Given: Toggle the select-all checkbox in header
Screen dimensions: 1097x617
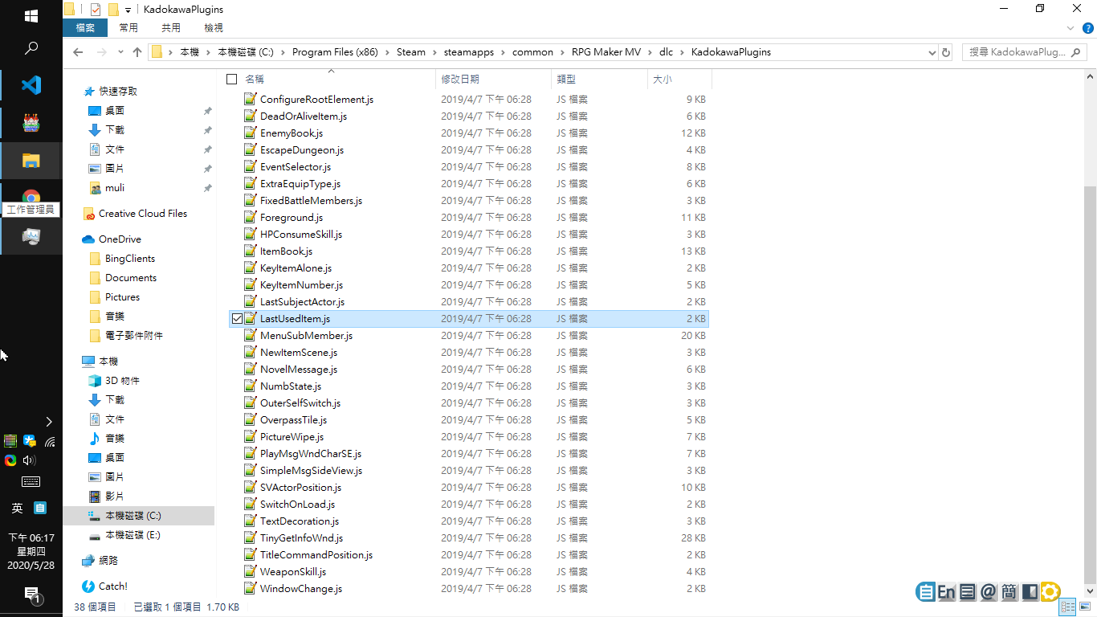Looking at the screenshot, I should coord(232,80).
